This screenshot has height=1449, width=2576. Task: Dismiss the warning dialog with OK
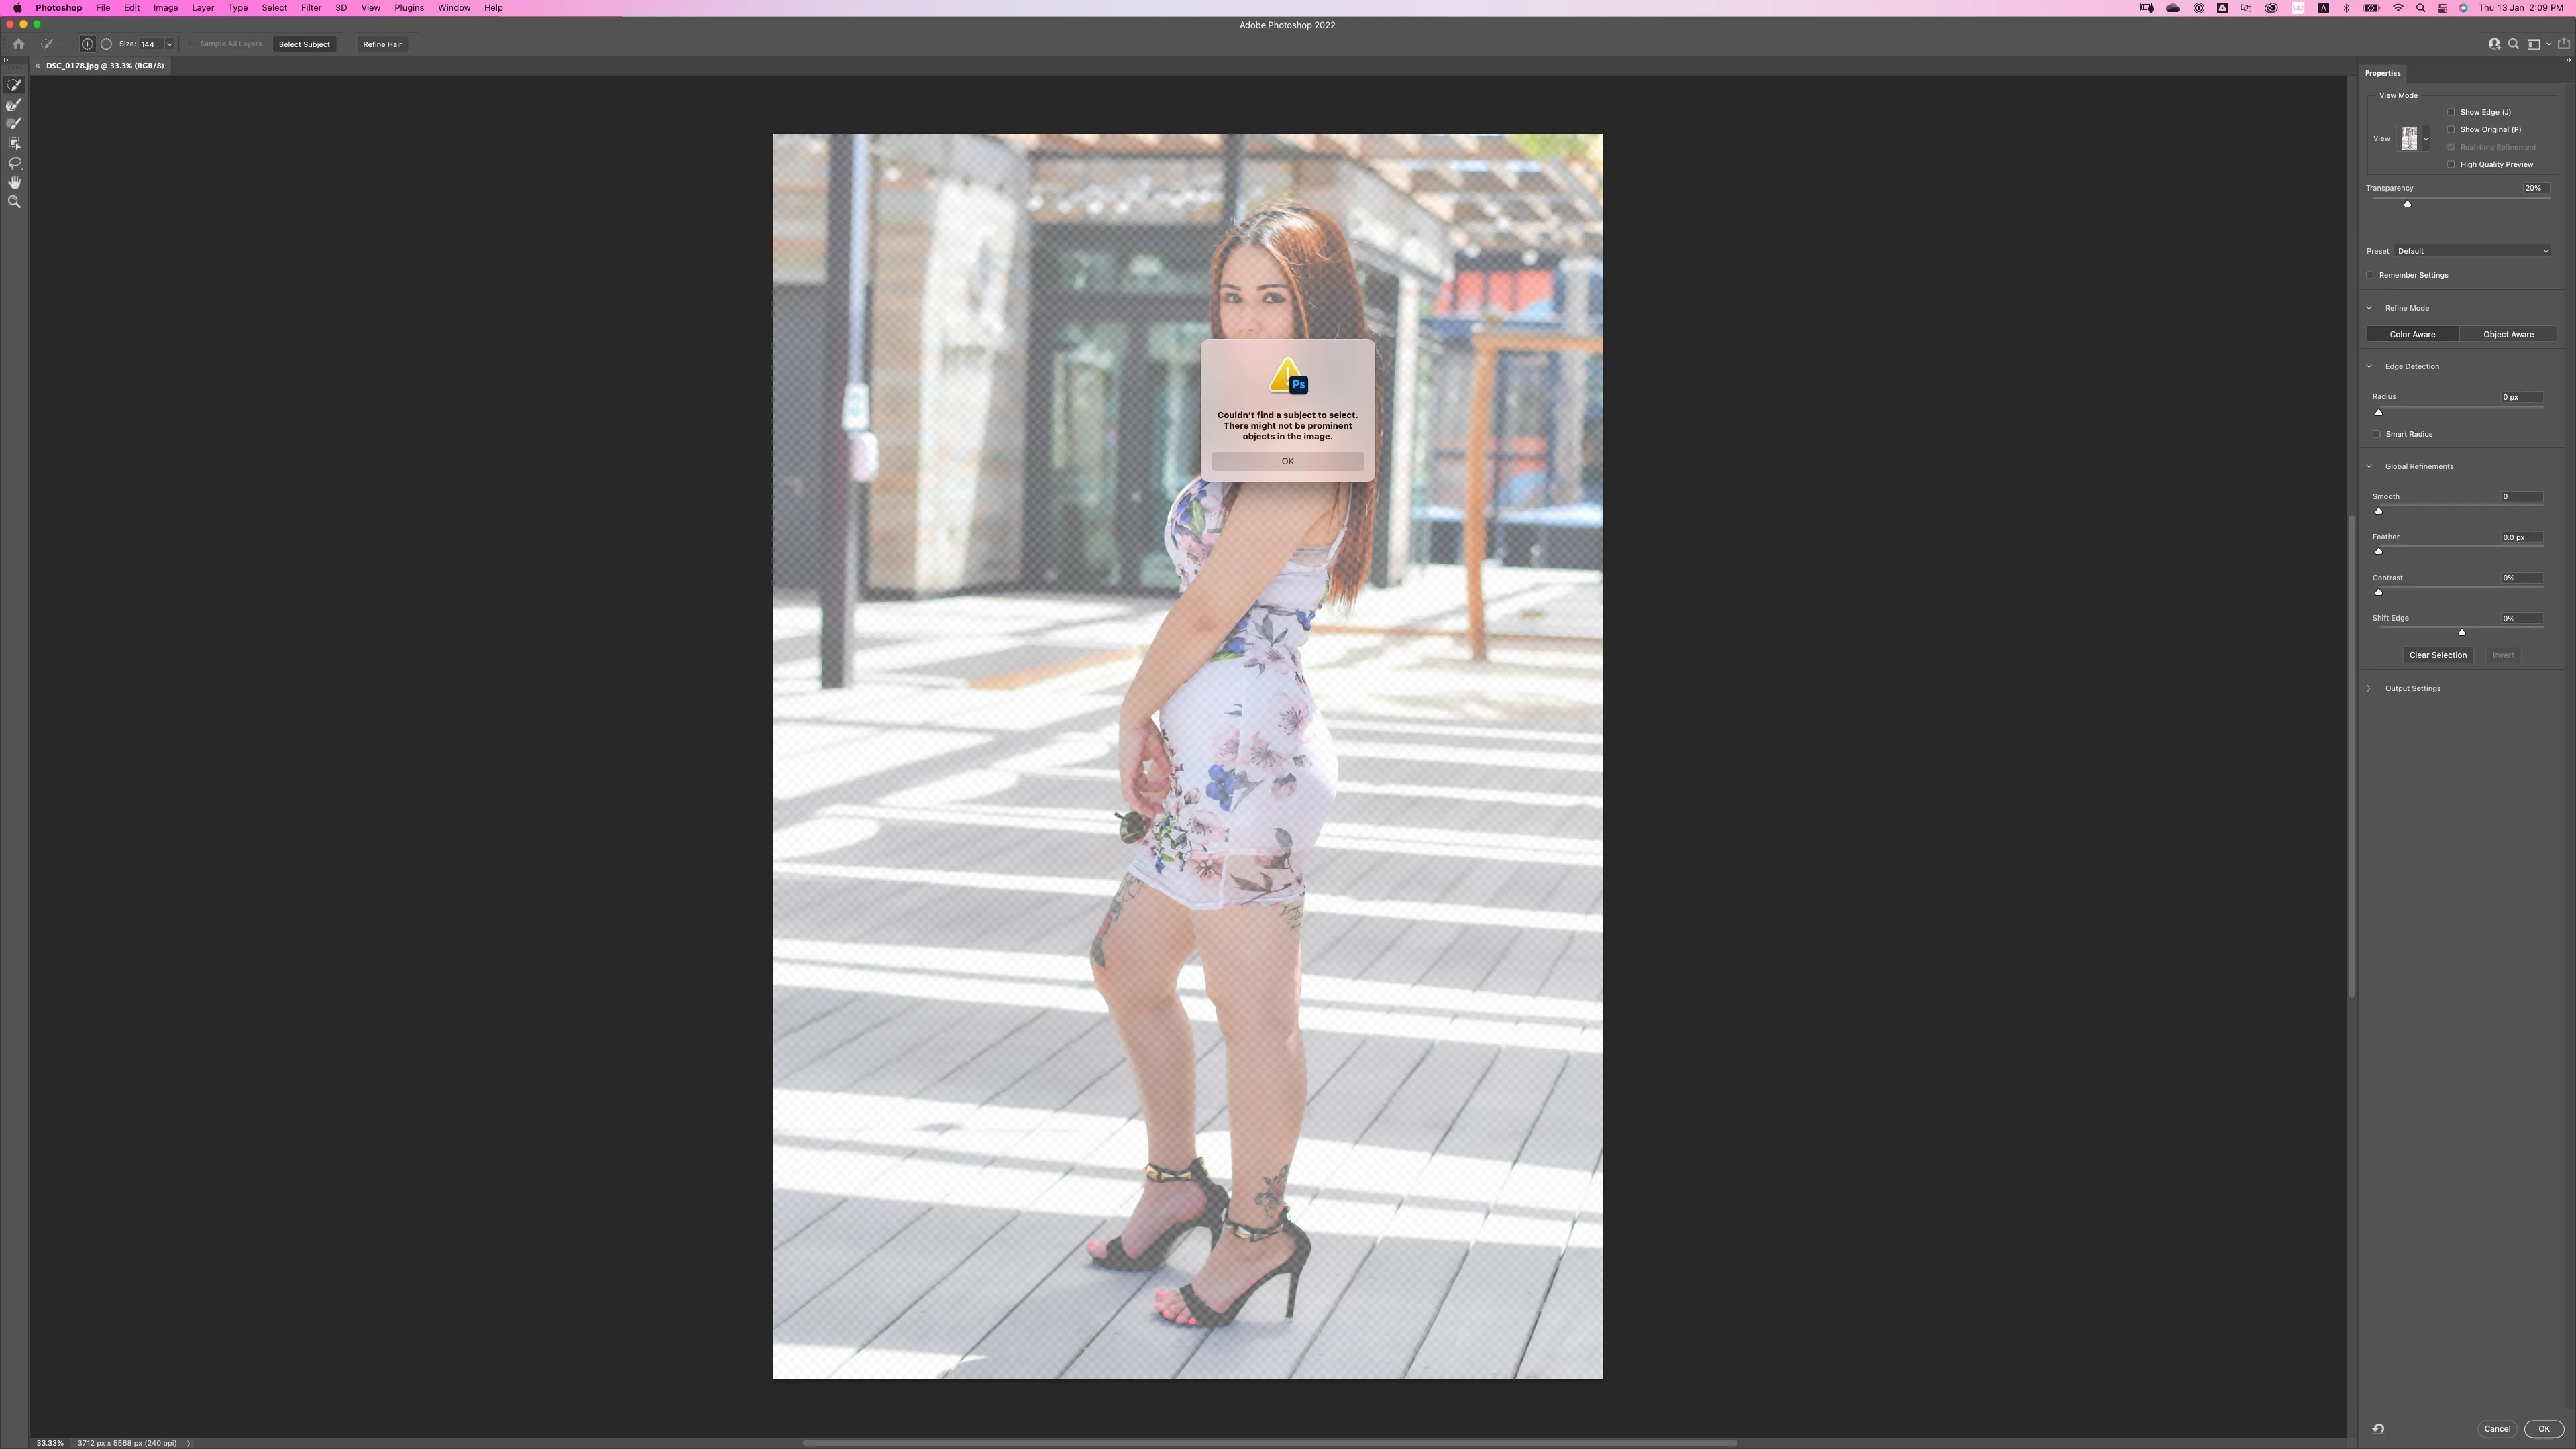click(x=1287, y=461)
